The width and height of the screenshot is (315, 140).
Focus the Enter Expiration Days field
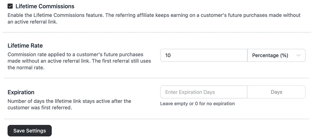204,92
